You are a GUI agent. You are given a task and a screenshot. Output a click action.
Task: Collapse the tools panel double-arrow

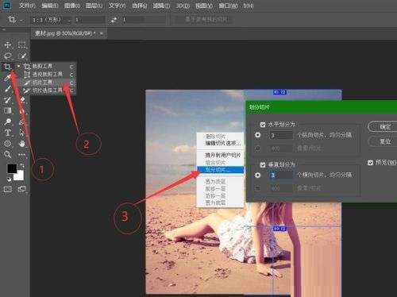pos(4,29)
